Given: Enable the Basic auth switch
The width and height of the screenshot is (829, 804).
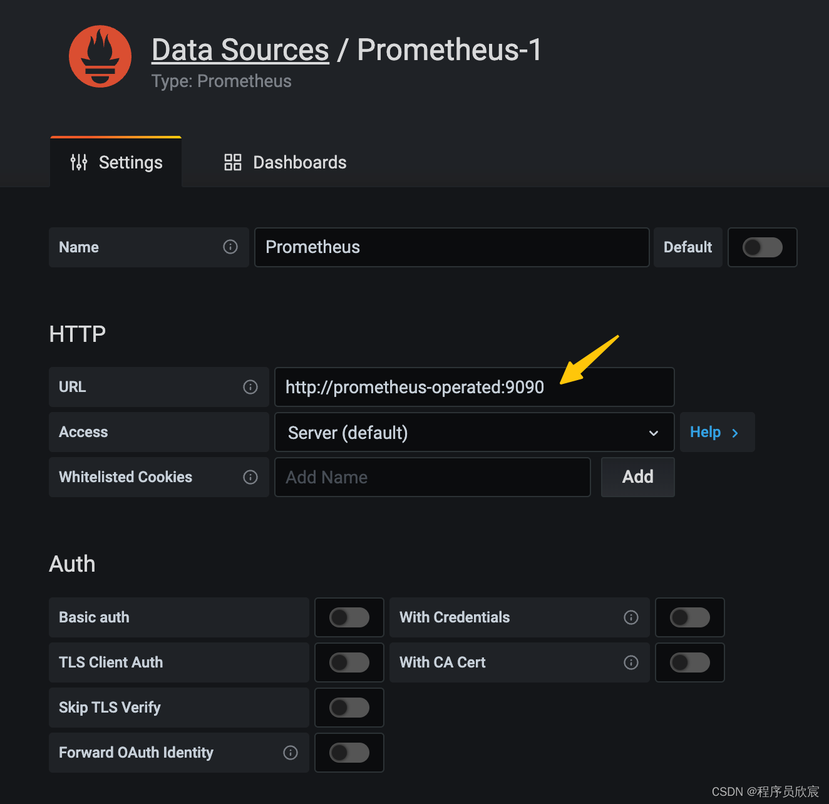Looking at the screenshot, I should tap(349, 617).
